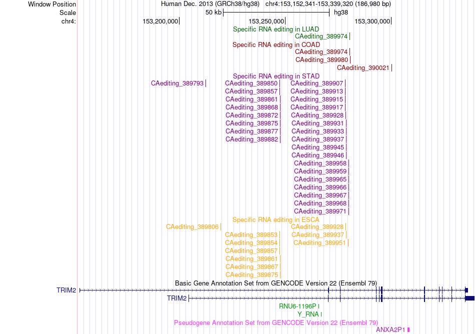Open Specific RNA editing in COAD track
Viewport: 475px width, 334px height.
(x=276, y=45)
